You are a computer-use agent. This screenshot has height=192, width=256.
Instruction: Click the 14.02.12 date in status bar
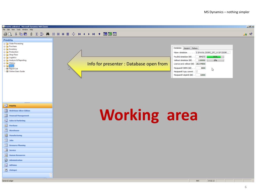tap(211, 181)
